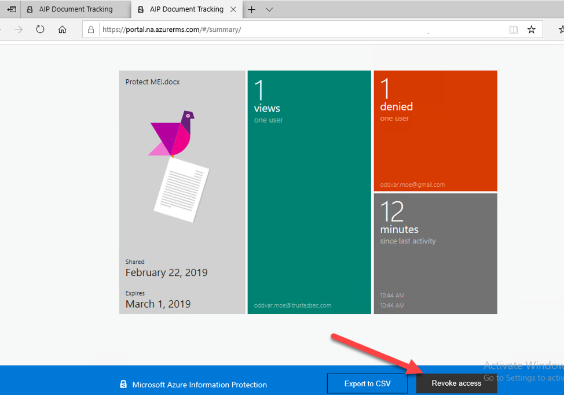Click the Revoke access button

(x=456, y=383)
